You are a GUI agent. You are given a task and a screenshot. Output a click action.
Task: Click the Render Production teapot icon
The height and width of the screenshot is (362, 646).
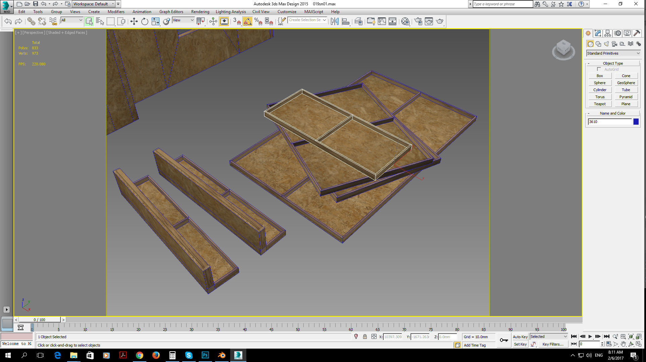(440, 21)
